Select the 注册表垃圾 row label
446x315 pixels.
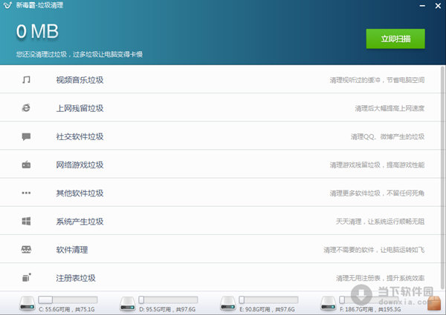[x=76, y=278]
